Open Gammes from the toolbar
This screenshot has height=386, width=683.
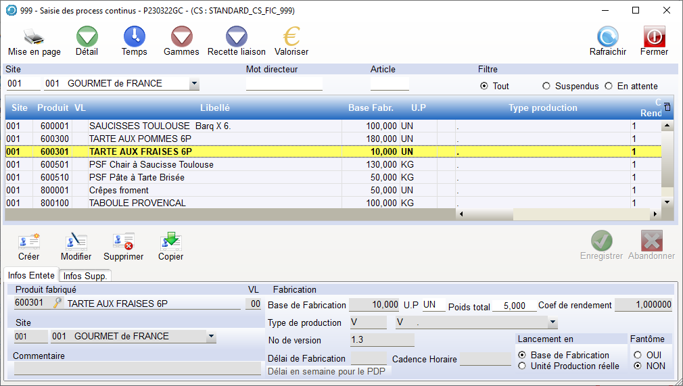(181, 41)
